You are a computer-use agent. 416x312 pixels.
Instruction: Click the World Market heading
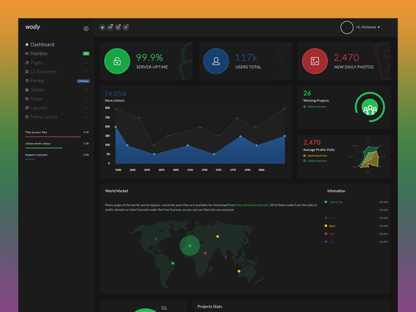pyautogui.click(x=116, y=191)
